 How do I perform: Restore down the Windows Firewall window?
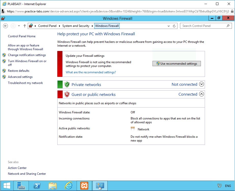tap(219, 18)
